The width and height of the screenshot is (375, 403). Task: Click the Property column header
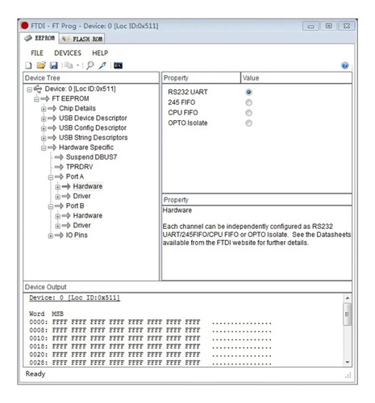pyautogui.click(x=201, y=78)
